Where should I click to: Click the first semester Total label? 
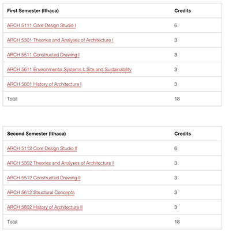(x=12, y=99)
